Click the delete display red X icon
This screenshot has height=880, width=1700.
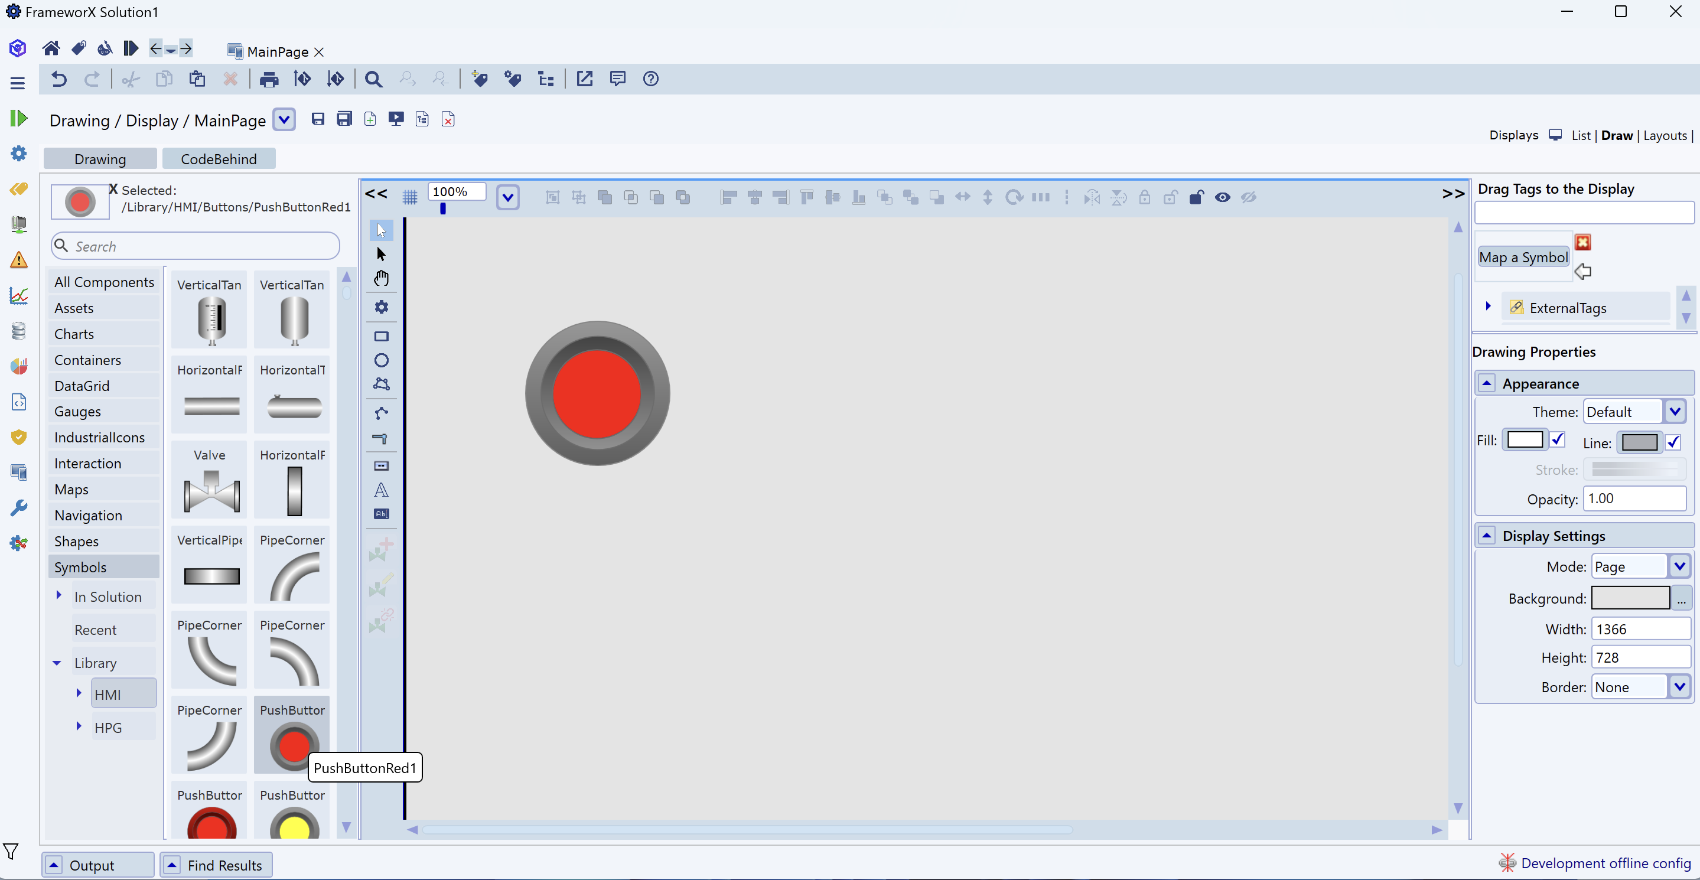(x=448, y=119)
